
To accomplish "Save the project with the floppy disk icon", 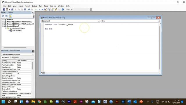I will pyautogui.click(x=12, y=9).
